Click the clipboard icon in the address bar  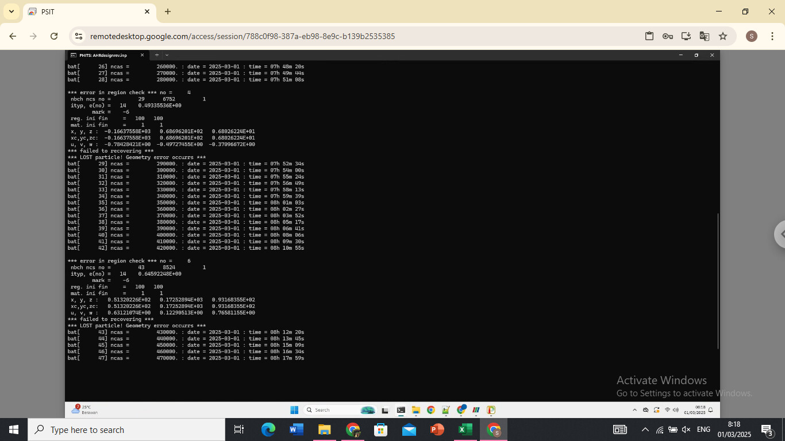point(649,36)
